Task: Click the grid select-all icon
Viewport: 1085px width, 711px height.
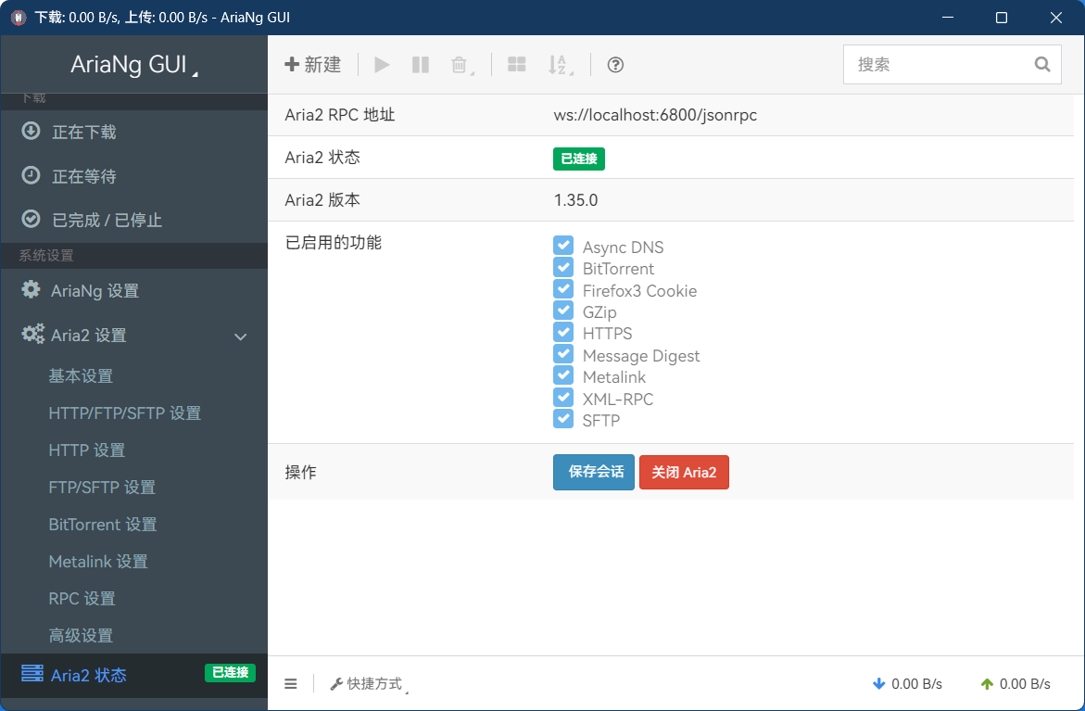Action: (517, 64)
